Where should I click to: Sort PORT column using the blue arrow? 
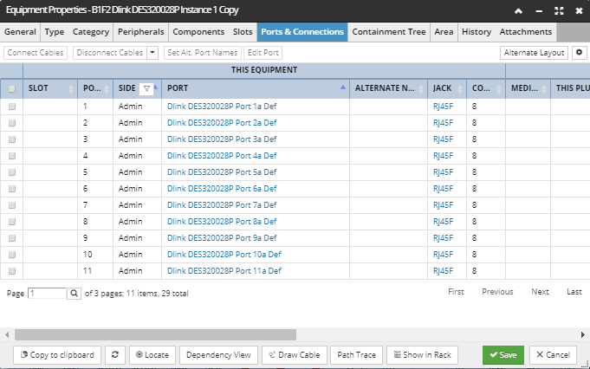pos(343,87)
